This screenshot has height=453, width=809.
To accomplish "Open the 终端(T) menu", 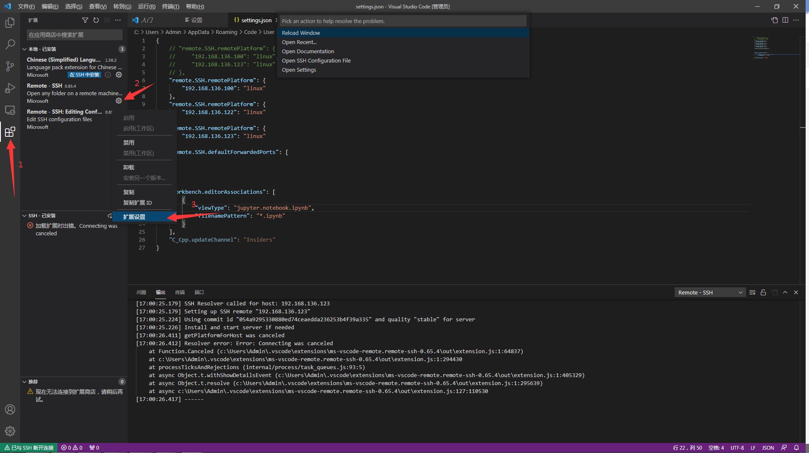I will pos(170,6).
